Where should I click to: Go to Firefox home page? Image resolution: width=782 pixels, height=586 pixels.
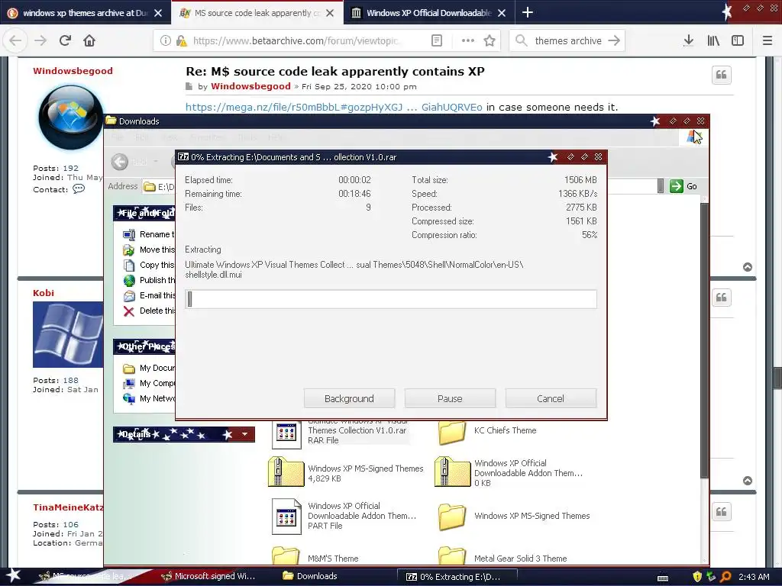(x=89, y=40)
